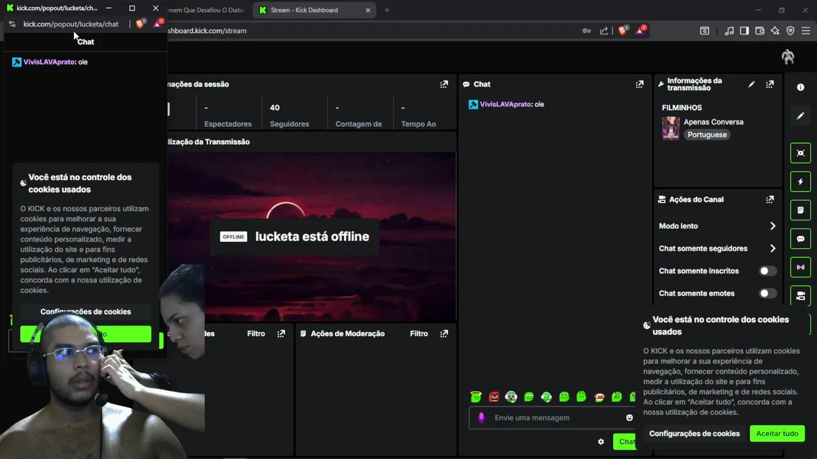Switch to the Stream - Kick Dashboard tab
This screenshot has height=459, width=817.
pyautogui.click(x=315, y=10)
